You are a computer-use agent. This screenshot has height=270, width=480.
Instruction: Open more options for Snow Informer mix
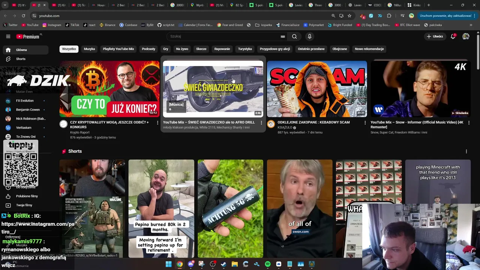(469, 123)
